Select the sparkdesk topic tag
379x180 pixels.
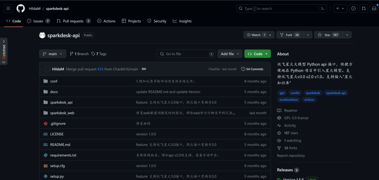(x=313, y=93)
